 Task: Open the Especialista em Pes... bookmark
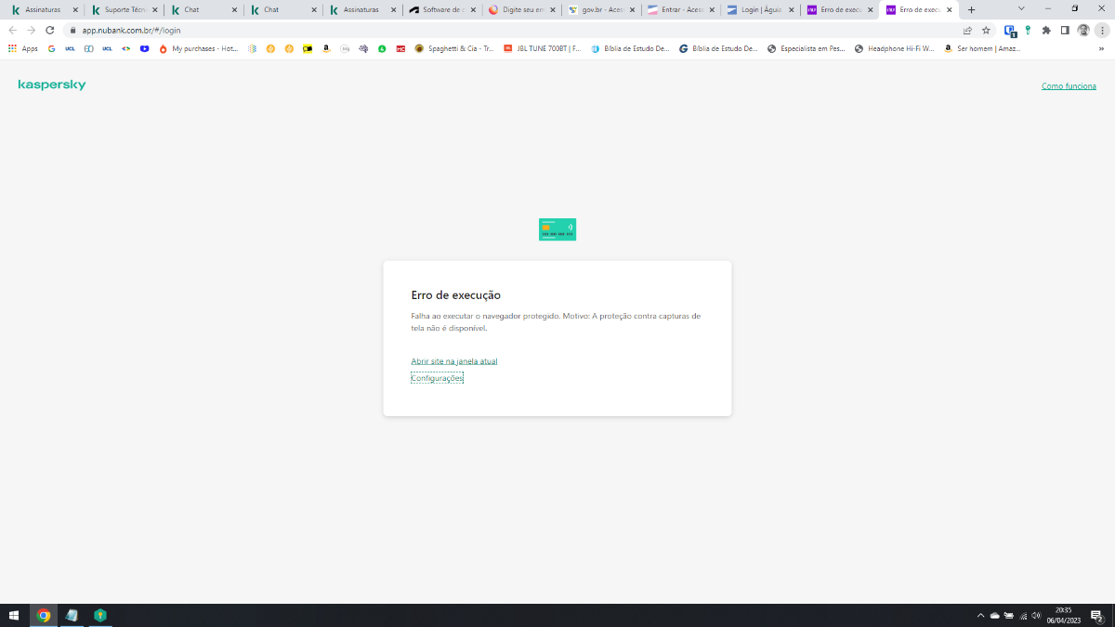pyautogui.click(x=807, y=48)
